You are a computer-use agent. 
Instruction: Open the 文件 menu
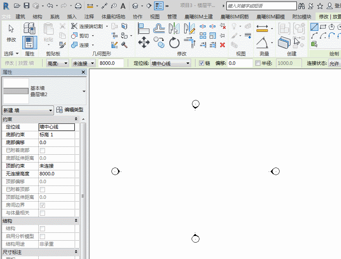(x=6, y=16)
